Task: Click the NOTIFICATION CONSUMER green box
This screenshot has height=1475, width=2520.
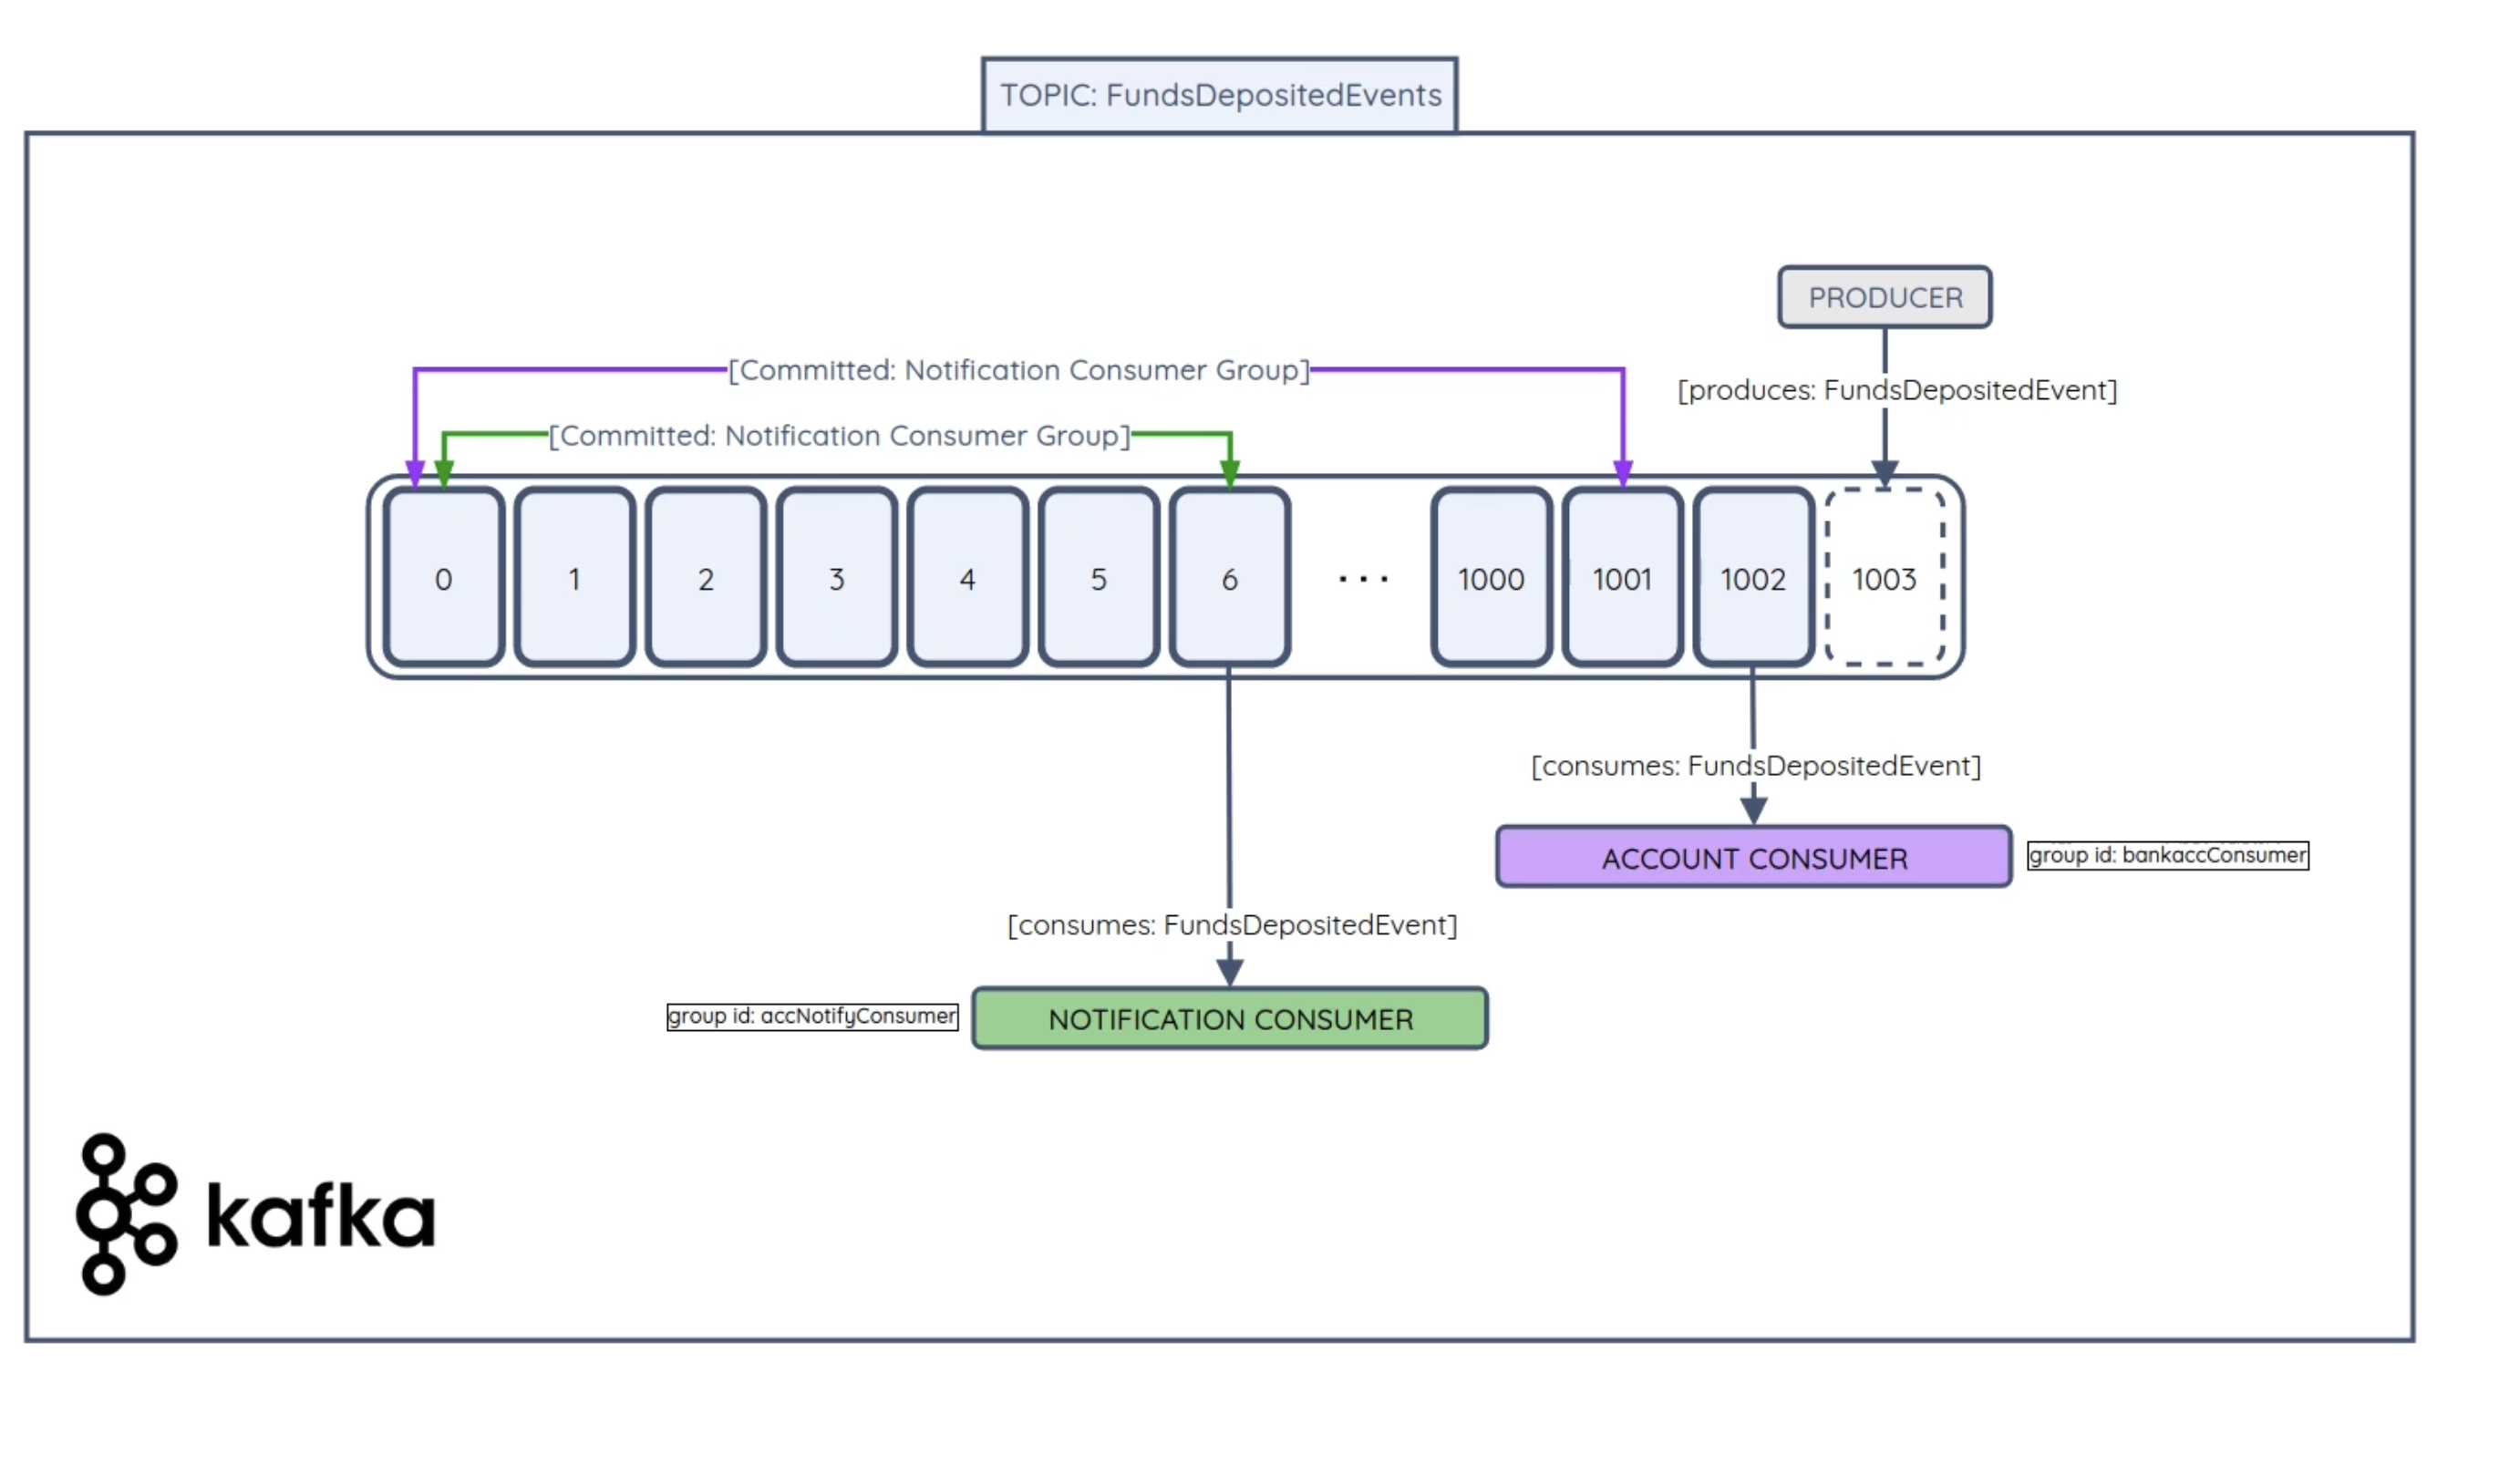Action: [x=1229, y=1019]
